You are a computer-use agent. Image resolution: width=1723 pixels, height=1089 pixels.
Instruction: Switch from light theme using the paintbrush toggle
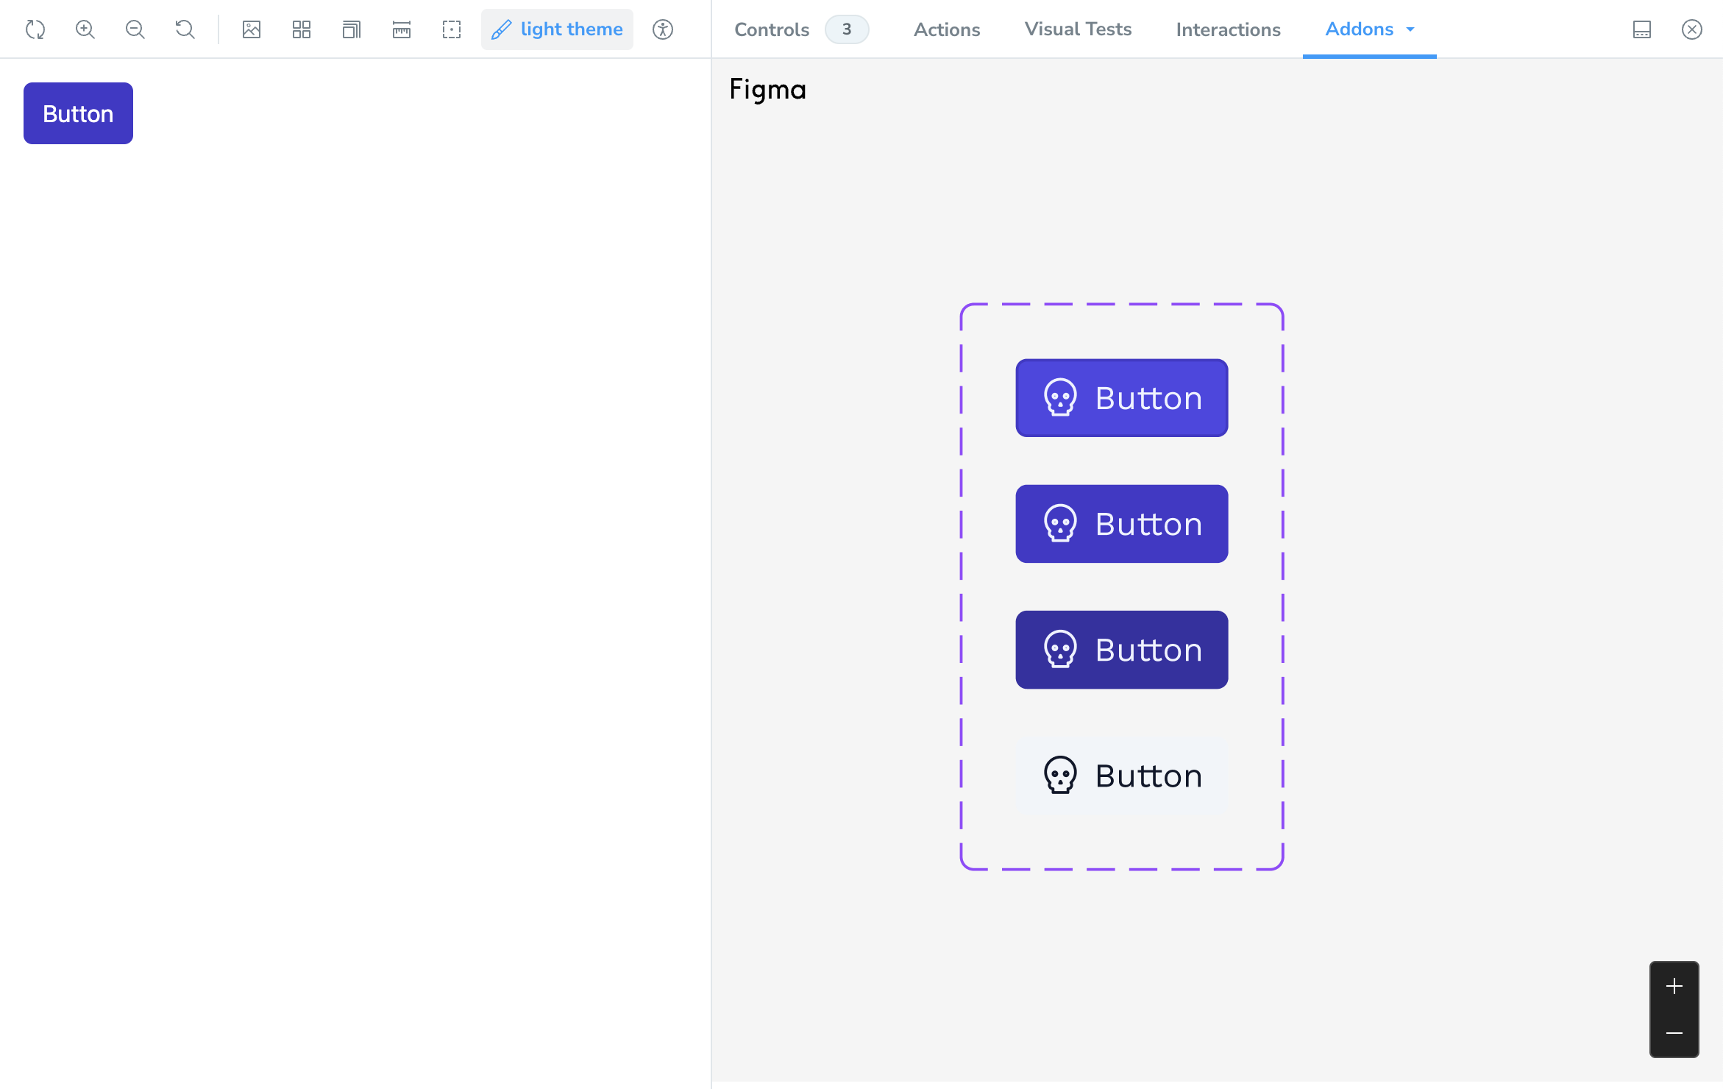pyautogui.click(x=557, y=29)
